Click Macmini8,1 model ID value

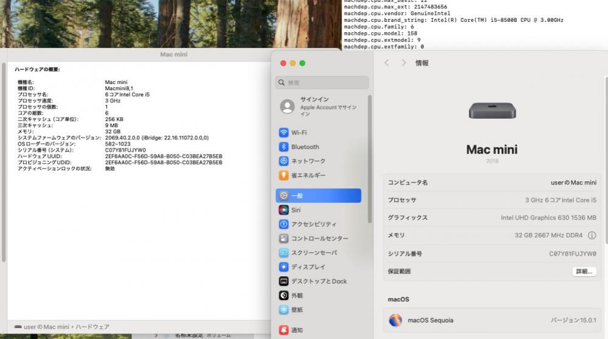pos(119,88)
